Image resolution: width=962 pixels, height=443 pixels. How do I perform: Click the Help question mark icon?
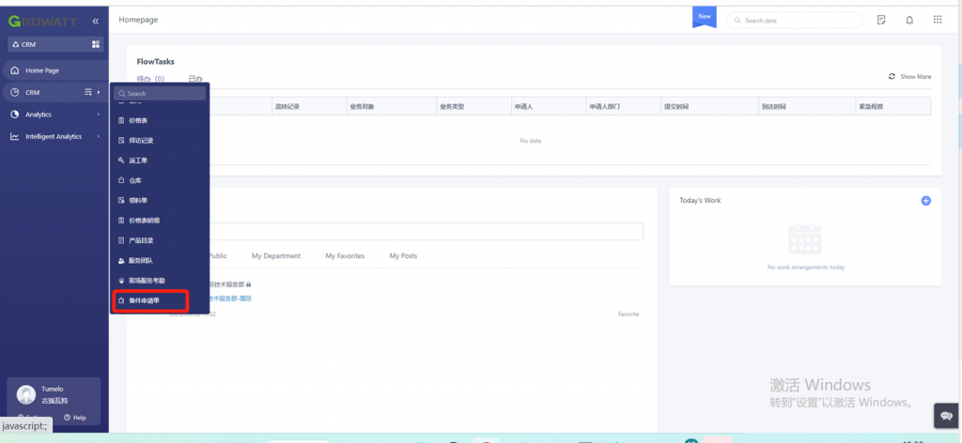pyautogui.click(x=68, y=418)
